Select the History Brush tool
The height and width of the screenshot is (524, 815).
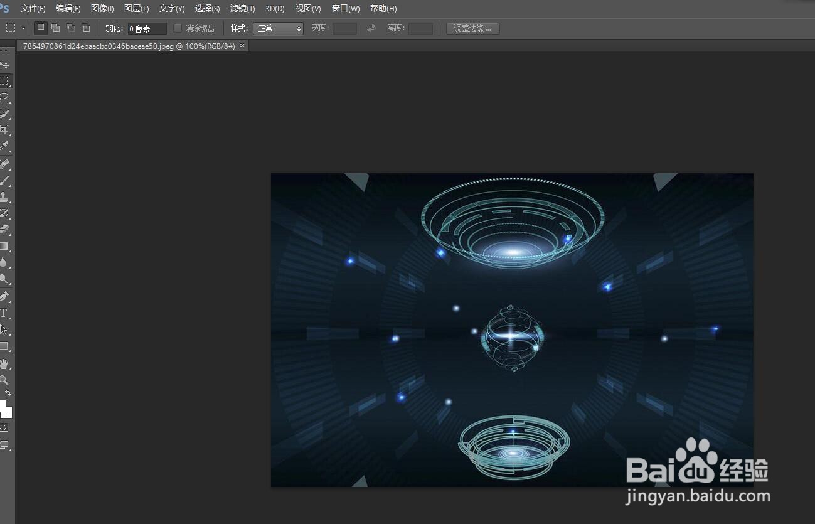5,213
